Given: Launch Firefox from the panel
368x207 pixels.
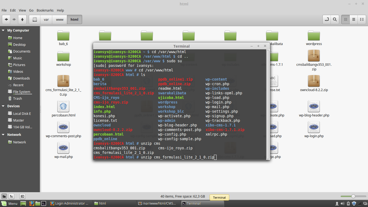Looking at the screenshot, I should point(32,203).
